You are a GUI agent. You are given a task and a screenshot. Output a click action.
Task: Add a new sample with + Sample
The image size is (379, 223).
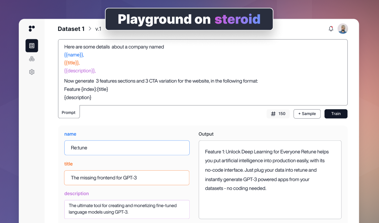pyautogui.click(x=307, y=114)
